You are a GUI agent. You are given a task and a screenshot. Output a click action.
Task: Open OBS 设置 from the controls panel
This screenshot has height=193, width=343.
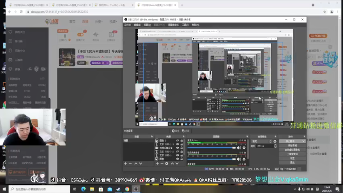[292, 158]
